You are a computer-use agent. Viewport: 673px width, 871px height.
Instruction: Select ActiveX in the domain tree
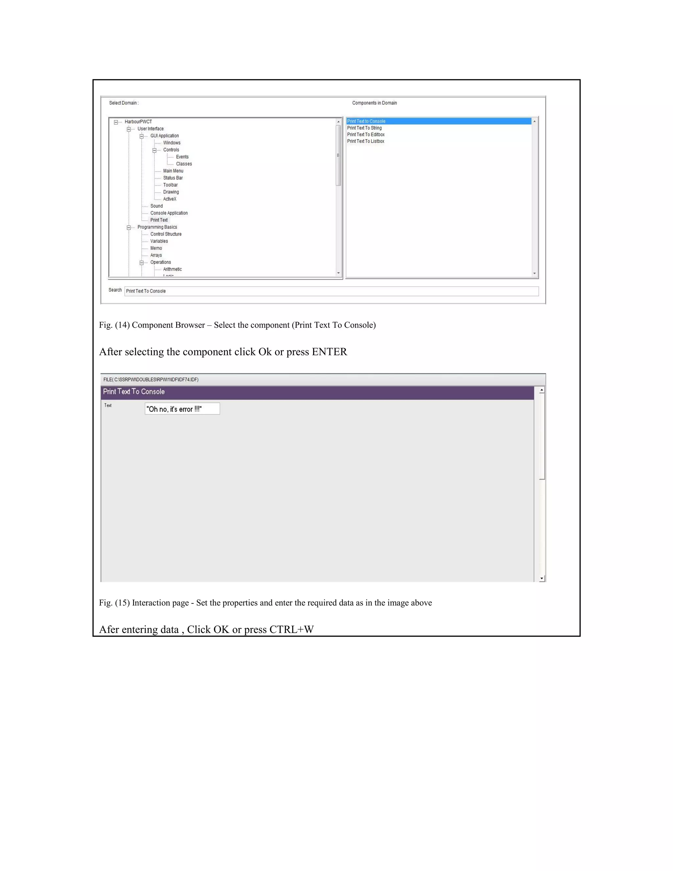[170, 199]
